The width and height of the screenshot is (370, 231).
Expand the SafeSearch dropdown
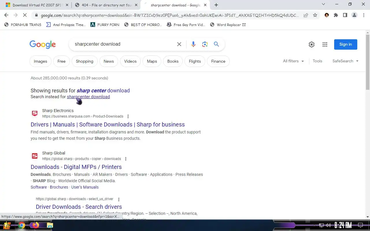[345, 61]
